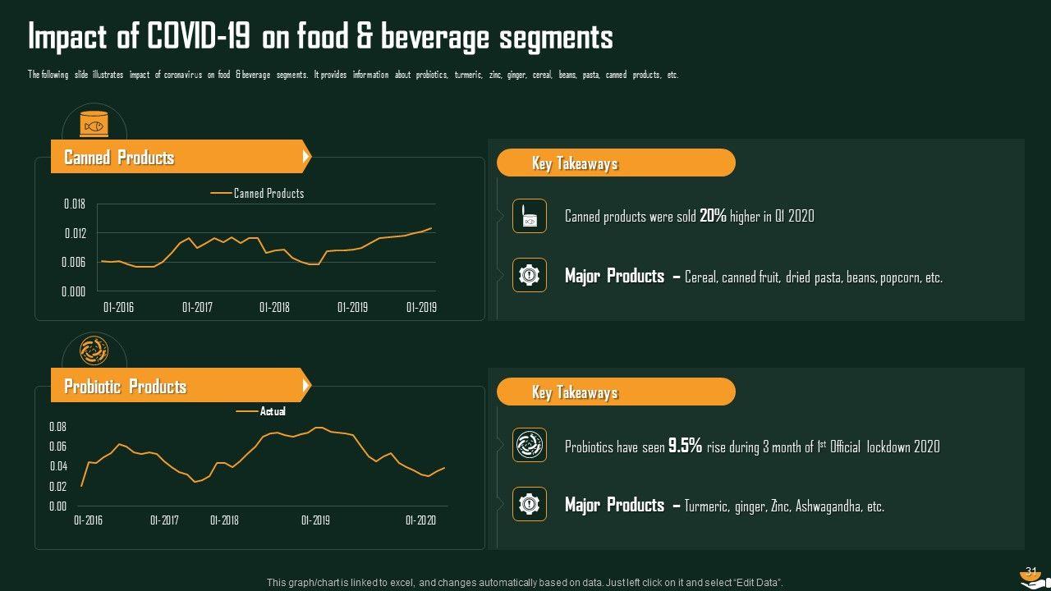Click the lower Key Takeaways pill label

(x=616, y=392)
